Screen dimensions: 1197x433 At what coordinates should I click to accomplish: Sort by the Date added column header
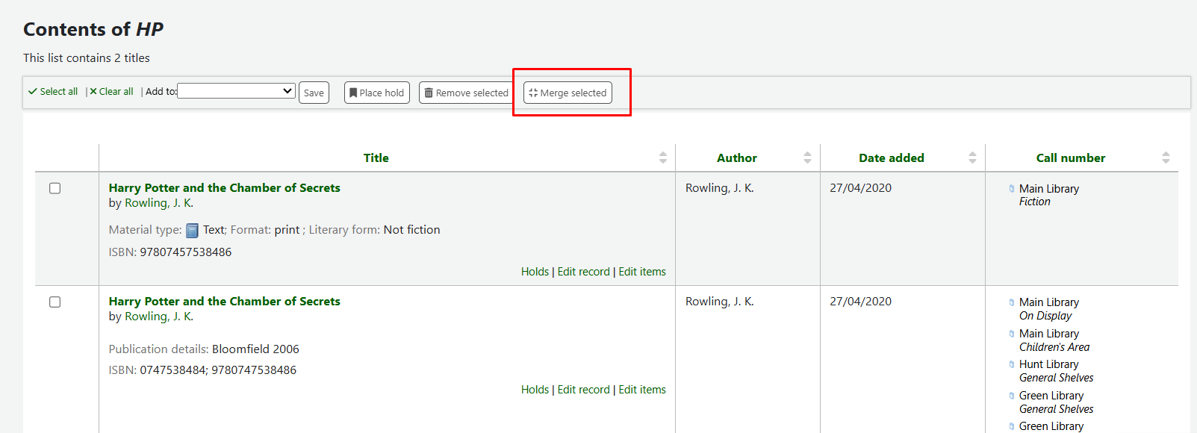[902, 158]
